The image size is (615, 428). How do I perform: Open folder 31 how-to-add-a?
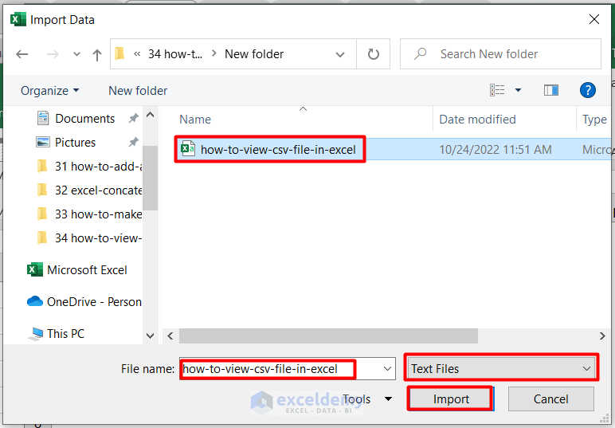pos(98,167)
